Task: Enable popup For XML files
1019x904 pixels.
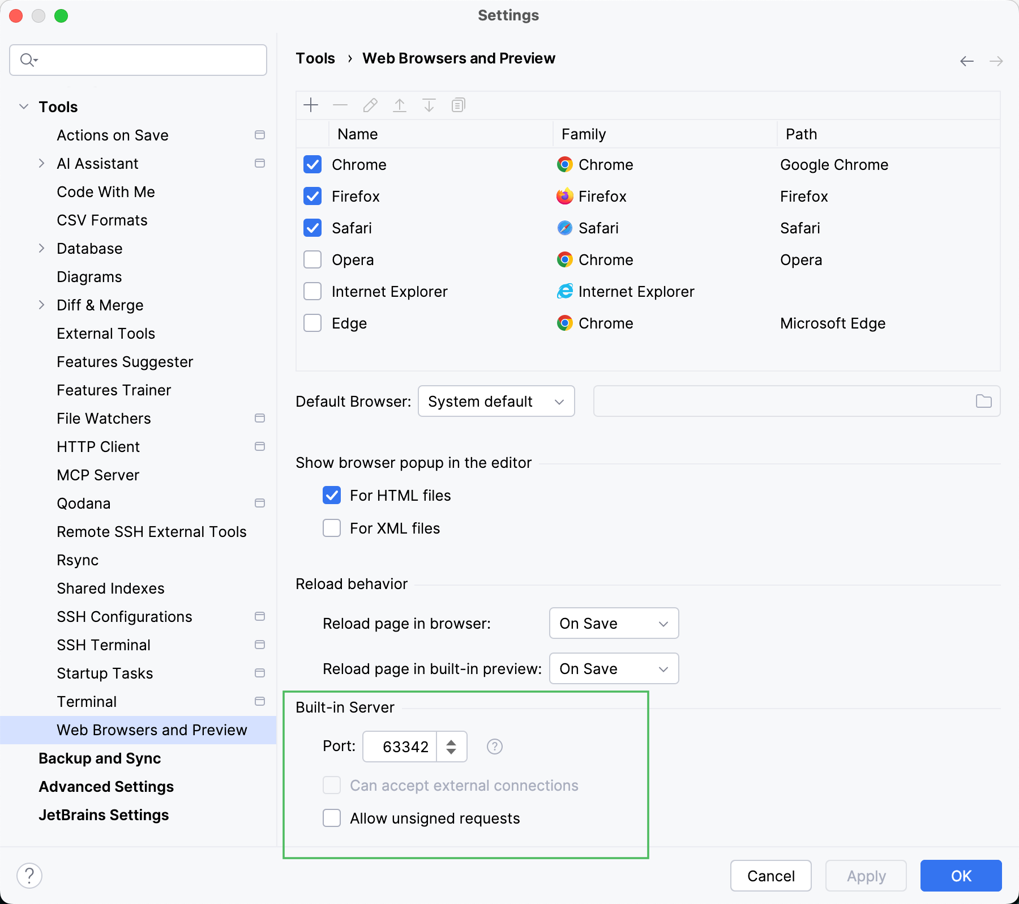Action: point(332,528)
